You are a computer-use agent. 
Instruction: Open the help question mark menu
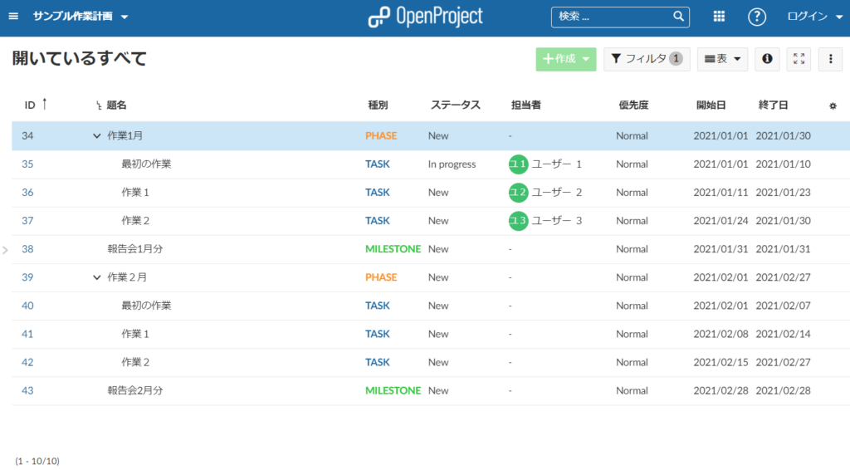tap(756, 17)
